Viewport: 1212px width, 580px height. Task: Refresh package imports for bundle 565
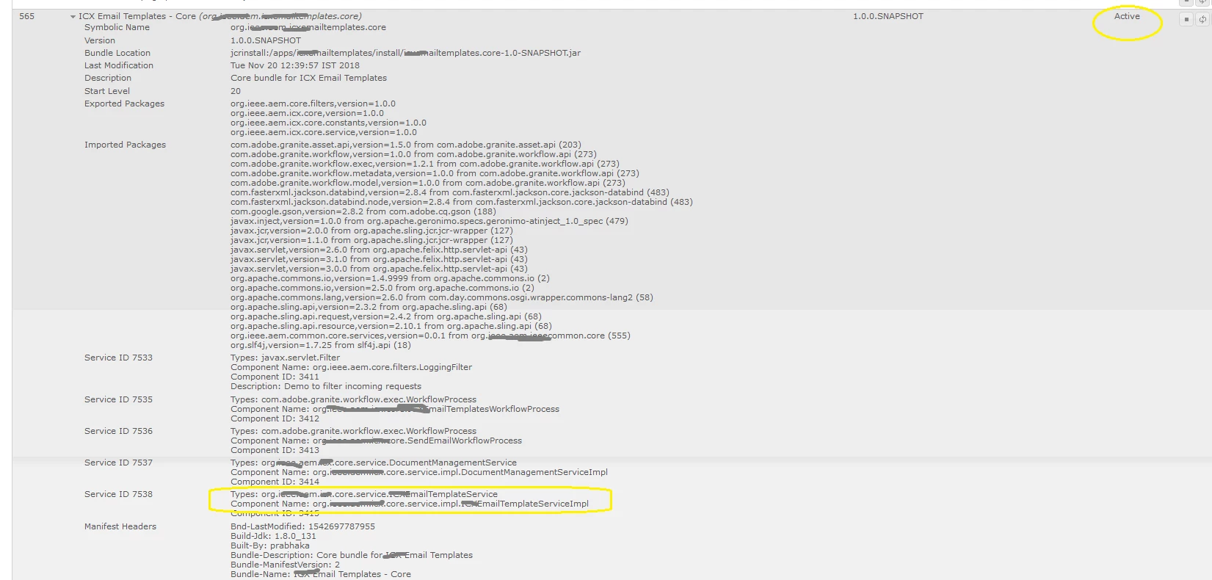1202,19
